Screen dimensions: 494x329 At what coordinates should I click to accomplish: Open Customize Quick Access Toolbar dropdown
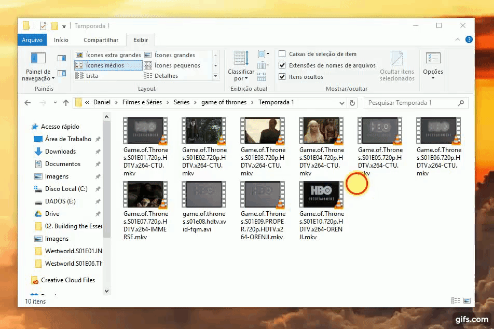(x=64, y=26)
